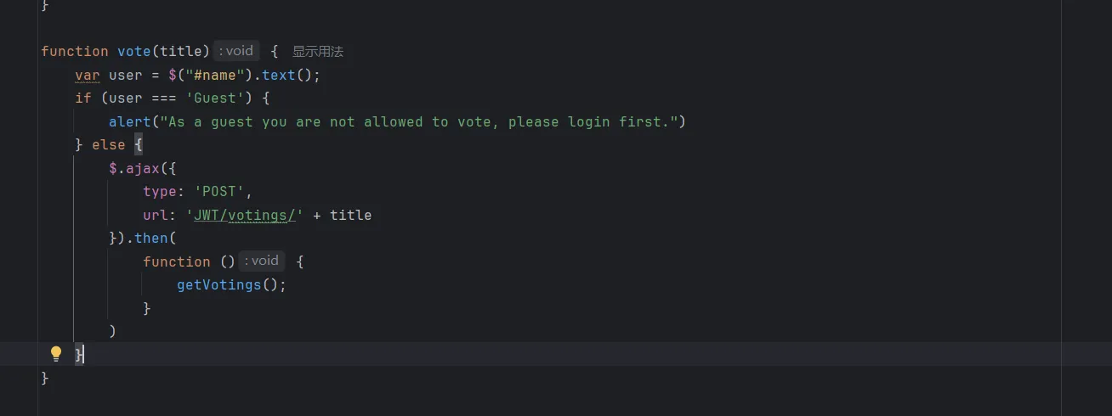Click the 'user' variable in the if condition

125,98
